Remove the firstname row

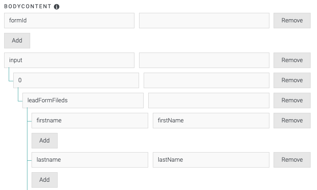292,120
